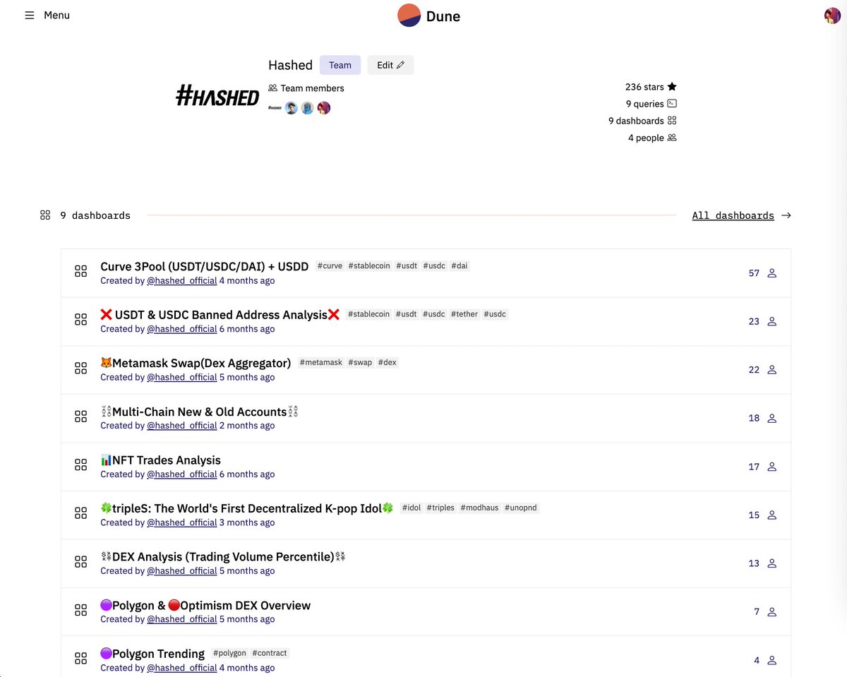This screenshot has width=847, height=677.
Task: Click the #curve tag
Action: [330, 266]
